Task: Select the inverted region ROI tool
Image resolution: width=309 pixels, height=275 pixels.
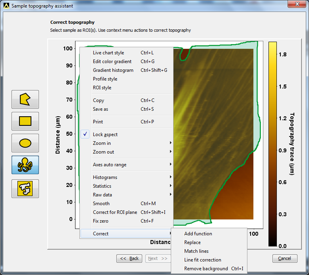Action: pos(25,188)
